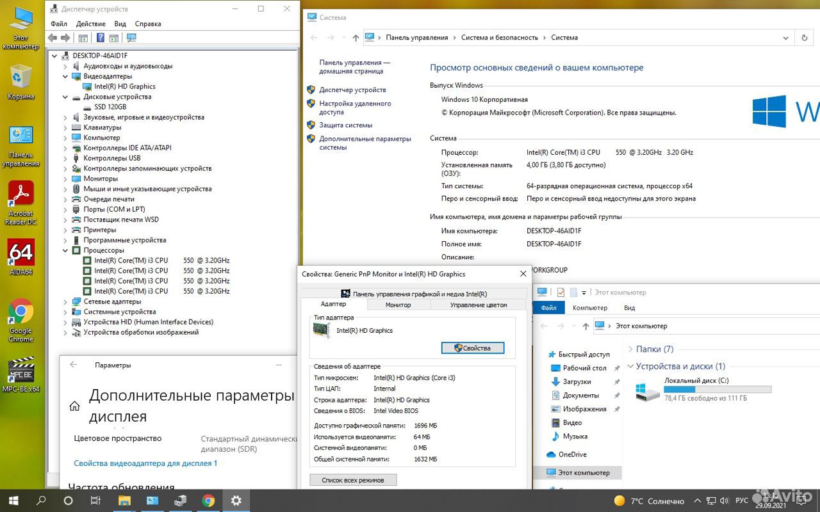Collapse Устройства и диски (1) group
820x512 pixels.
[630, 367]
